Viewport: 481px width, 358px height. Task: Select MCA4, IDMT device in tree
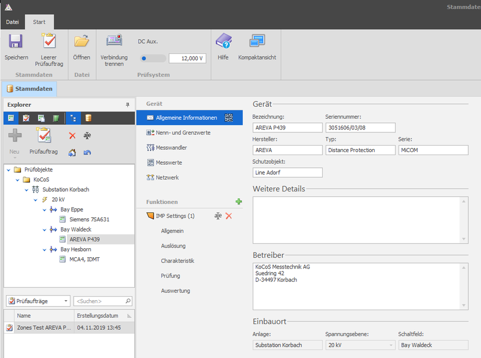[84, 259]
